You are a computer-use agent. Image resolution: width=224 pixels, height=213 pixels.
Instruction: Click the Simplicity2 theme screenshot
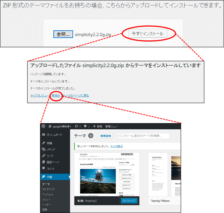[x=107, y=174]
